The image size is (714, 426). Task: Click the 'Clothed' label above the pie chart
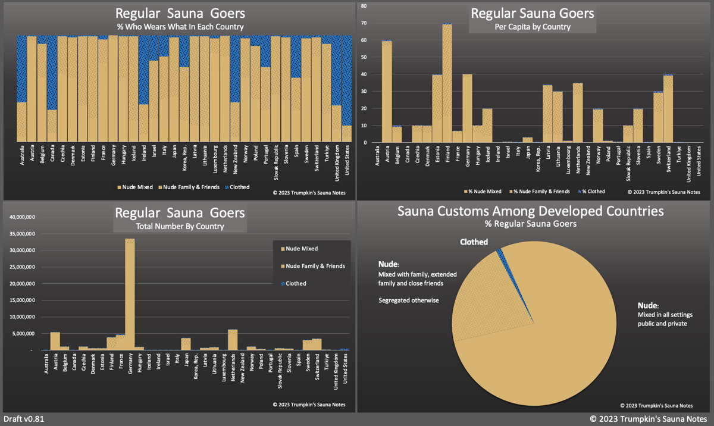point(474,242)
